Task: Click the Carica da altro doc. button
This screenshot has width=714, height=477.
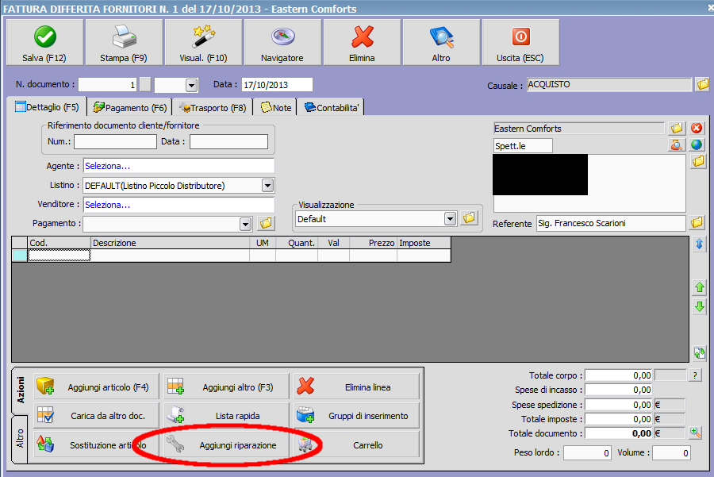Action: pos(97,416)
